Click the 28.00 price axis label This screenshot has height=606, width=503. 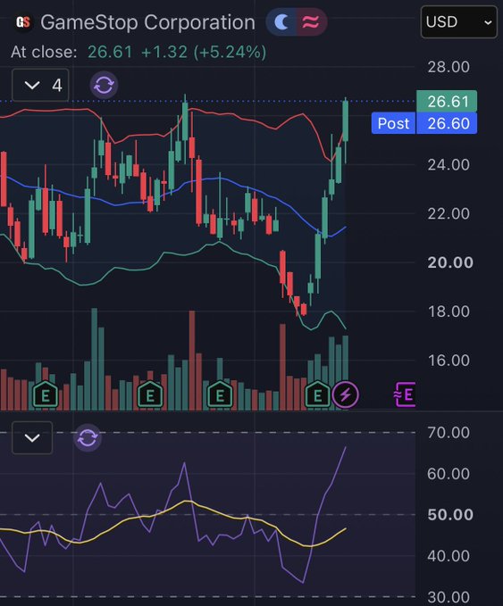click(x=449, y=67)
